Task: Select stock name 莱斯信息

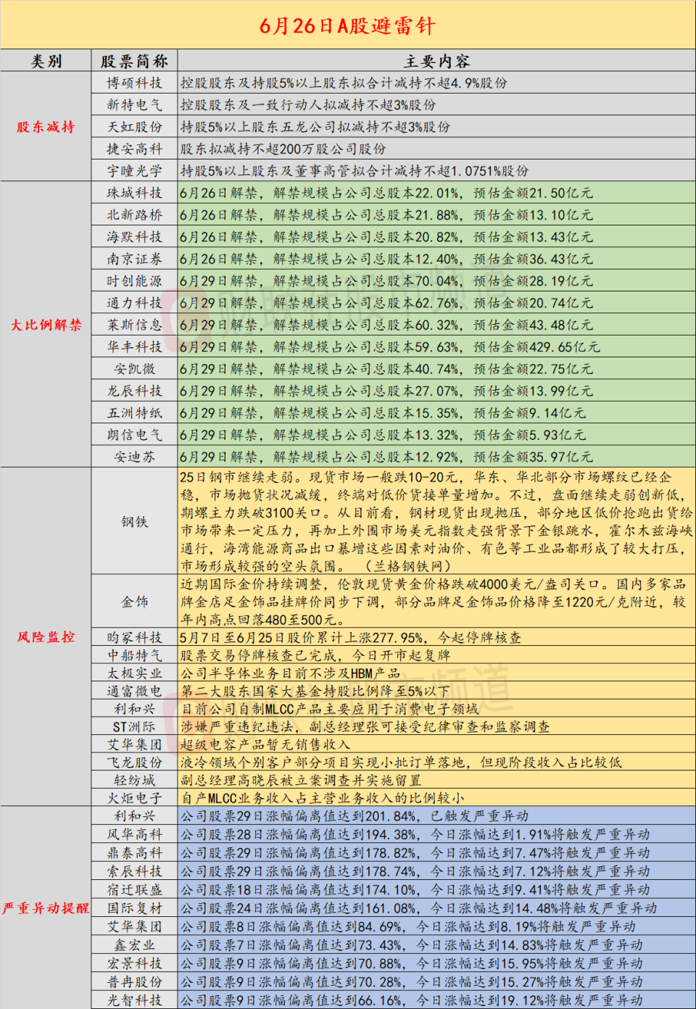Action: click(x=135, y=325)
